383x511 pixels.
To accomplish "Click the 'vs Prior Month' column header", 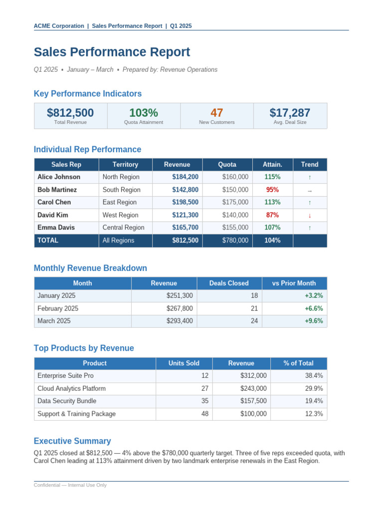I will [x=294, y=283].
